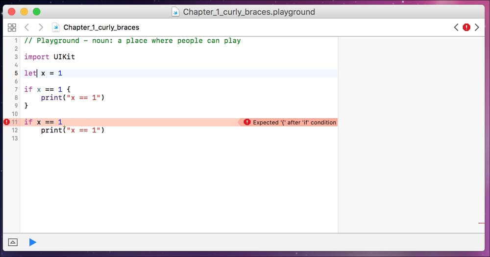Zoom the window with the green button
Screen dimensions: 490x257
point(37,12)
